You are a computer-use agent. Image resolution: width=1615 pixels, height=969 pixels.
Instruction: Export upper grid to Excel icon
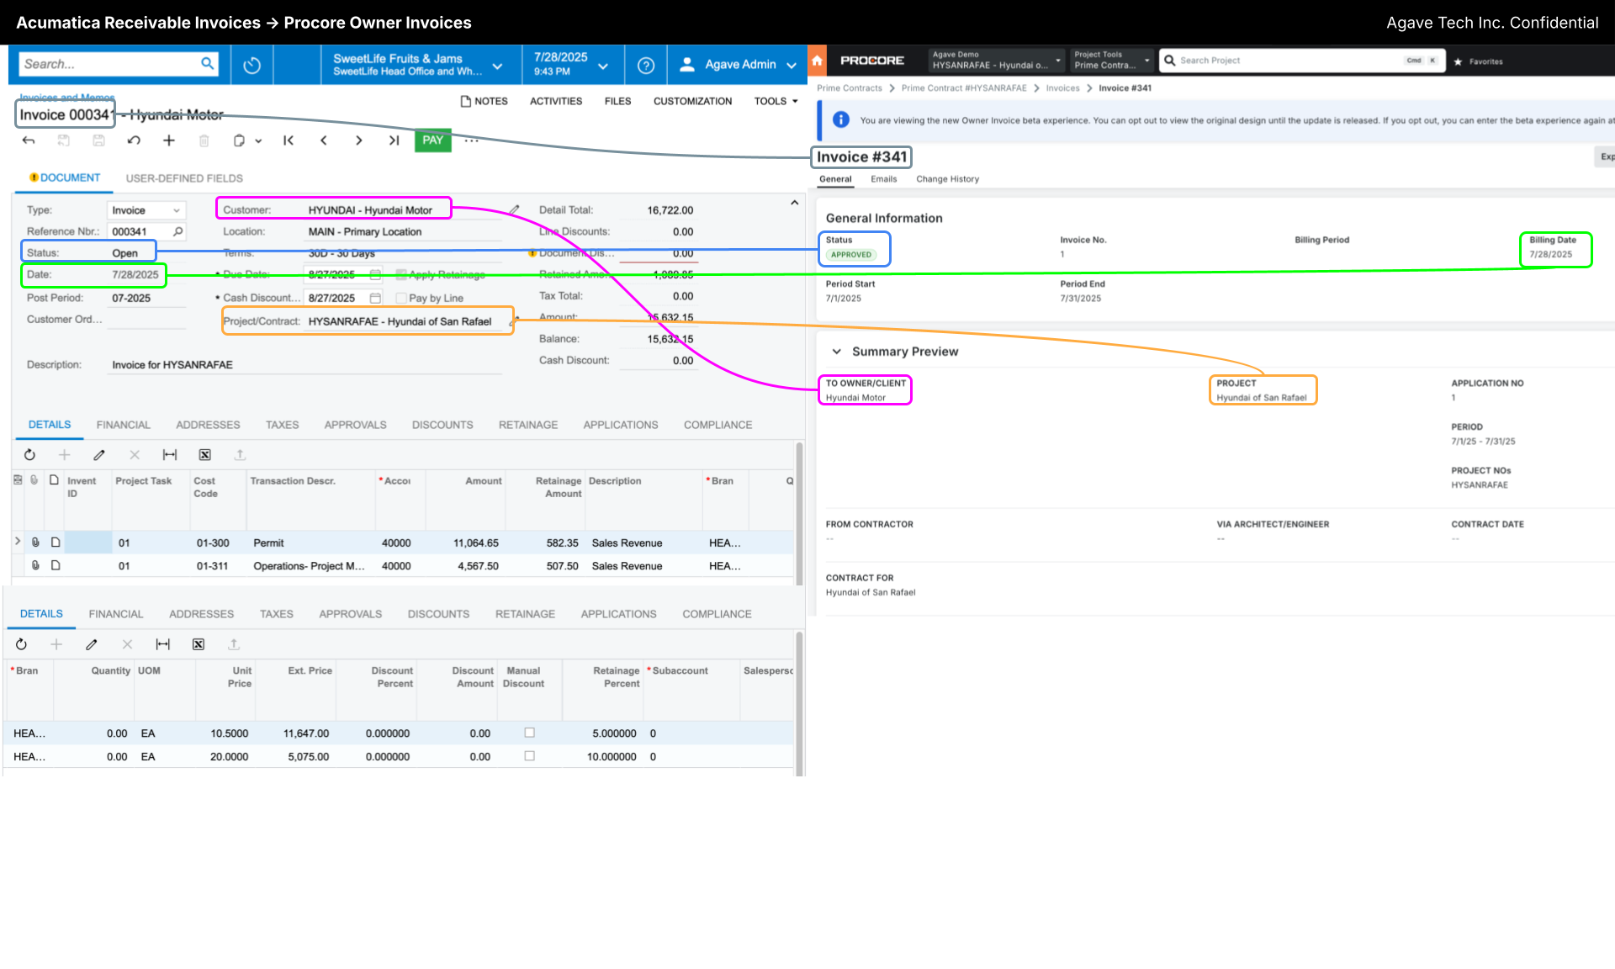[204, 455]
